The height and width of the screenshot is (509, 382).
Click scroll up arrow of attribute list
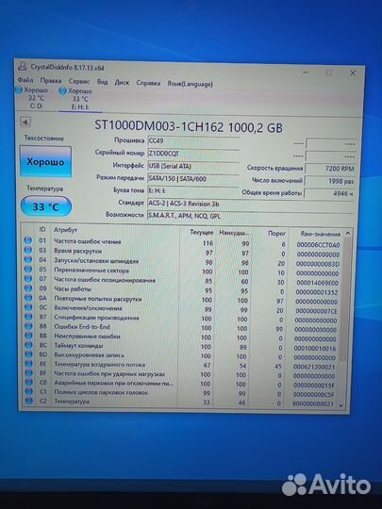coord(347,234)
